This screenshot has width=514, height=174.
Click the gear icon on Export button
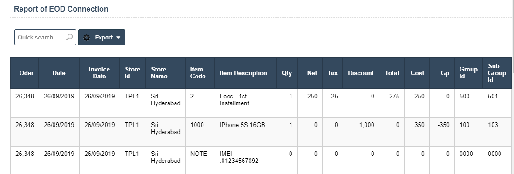(87, 38)
